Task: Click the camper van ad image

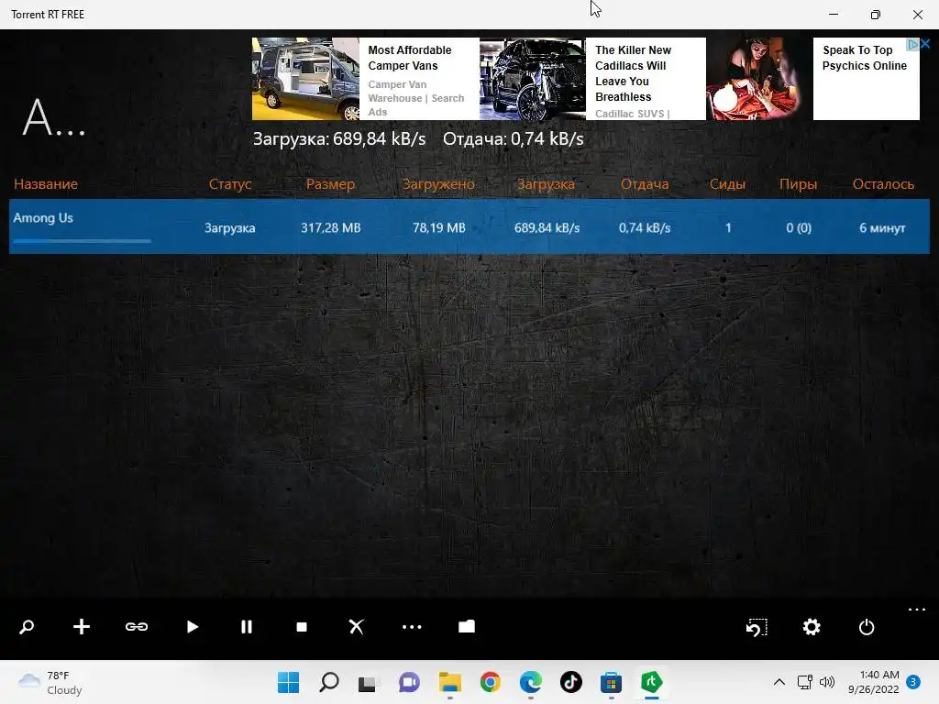Action: click(305, 79)
